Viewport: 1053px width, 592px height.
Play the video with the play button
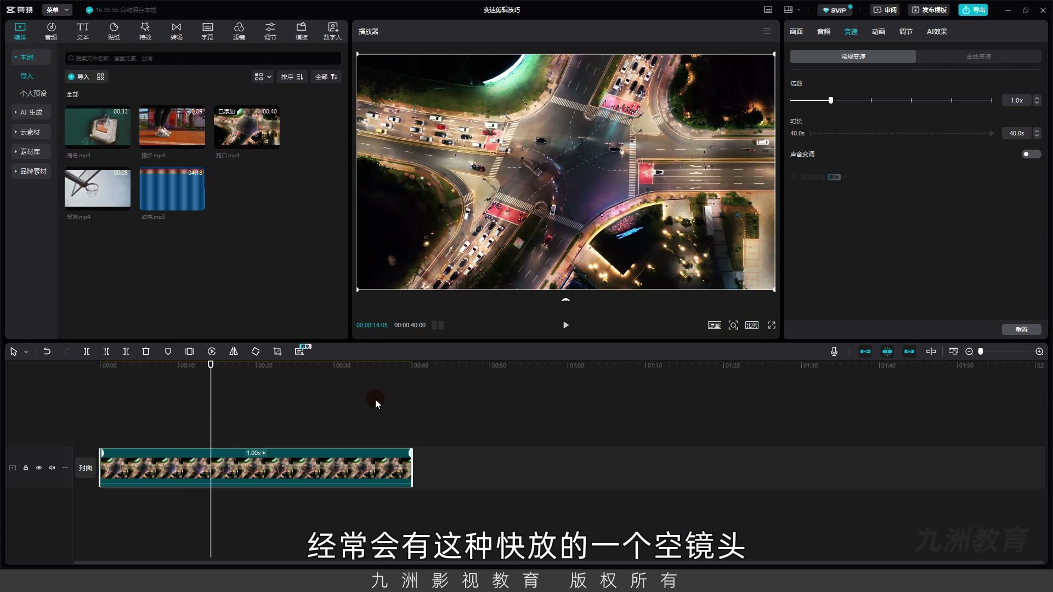point(566,325)
